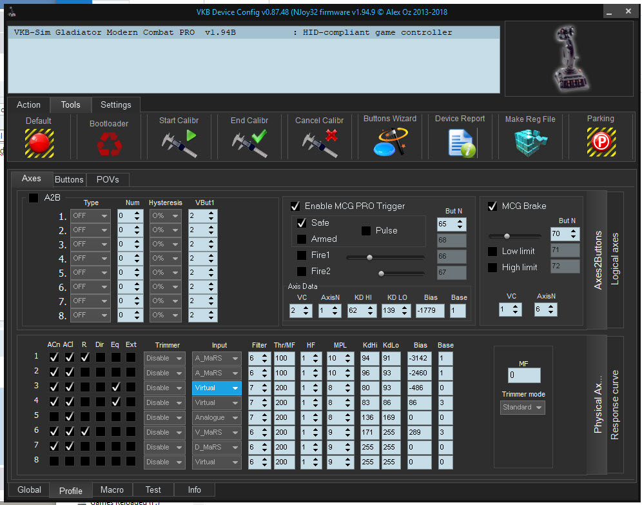This screenshot has height=505, width=642.
Task: Switch to the Macro bottom tab
Action: (112, 490)
